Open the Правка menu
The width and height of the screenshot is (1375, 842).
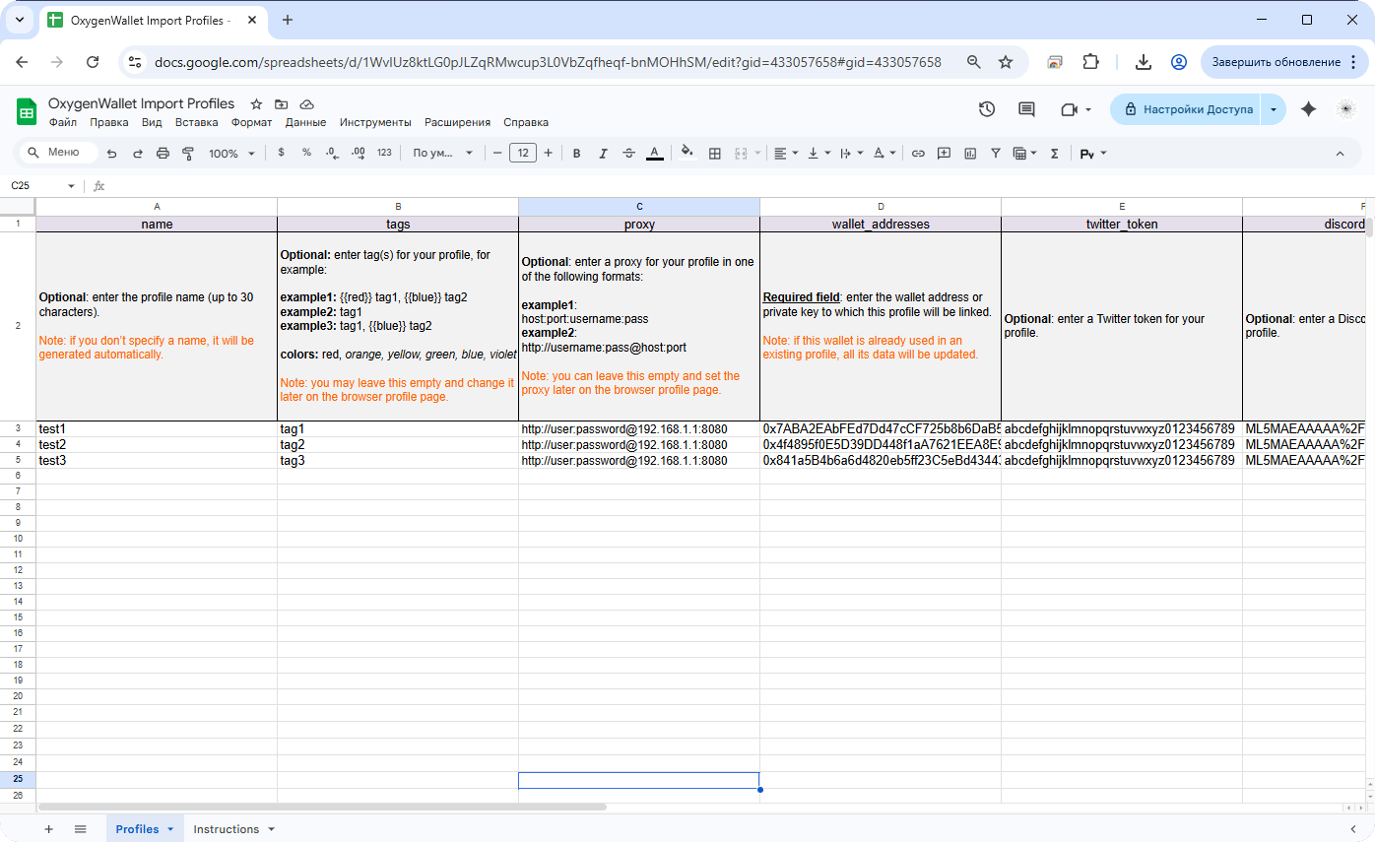coord(109,123)
